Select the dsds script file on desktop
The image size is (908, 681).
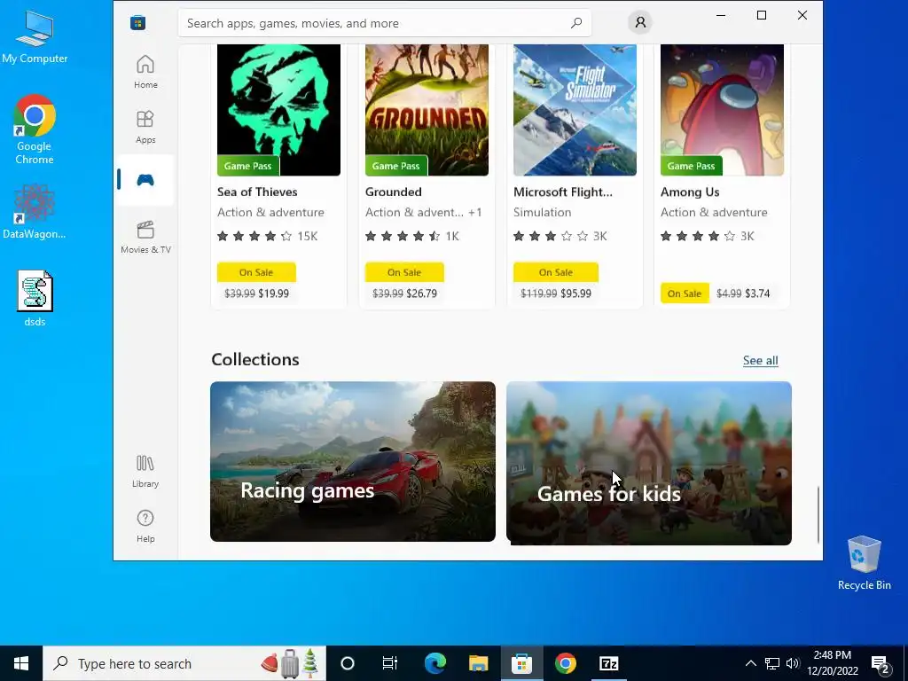tap(35, 299)
